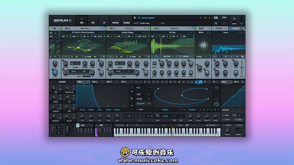Click the portamento CURVE icon
The image size is (294, 165).
[238, 130]
